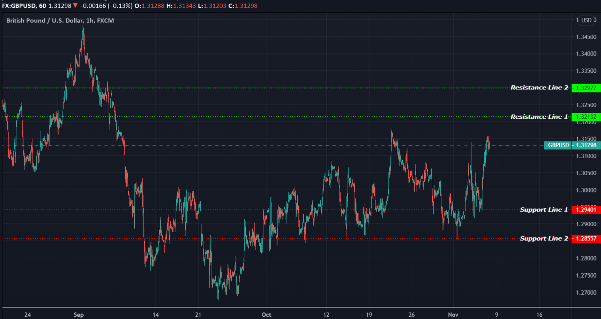Click the 26 date label on time axis
This screenshot has width=601, height=319.
[x=412, y=315]
